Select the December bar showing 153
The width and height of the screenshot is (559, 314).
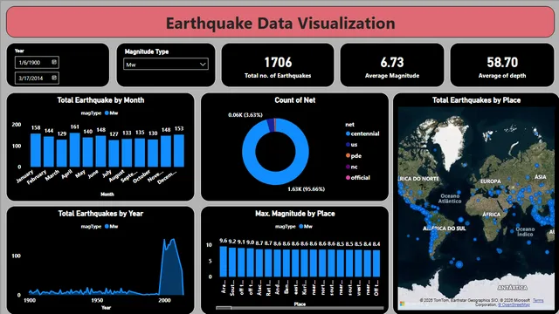(179, 151)
